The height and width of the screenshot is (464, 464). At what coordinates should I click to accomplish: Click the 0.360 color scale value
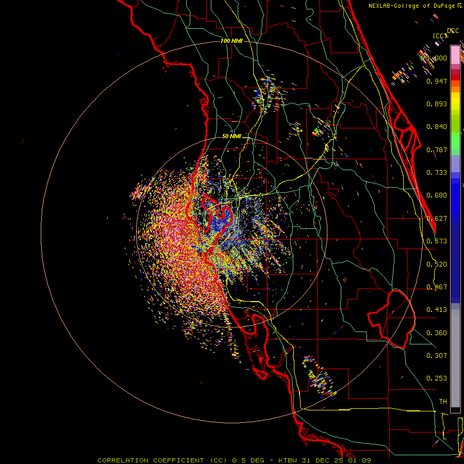(x=437, y=333)
